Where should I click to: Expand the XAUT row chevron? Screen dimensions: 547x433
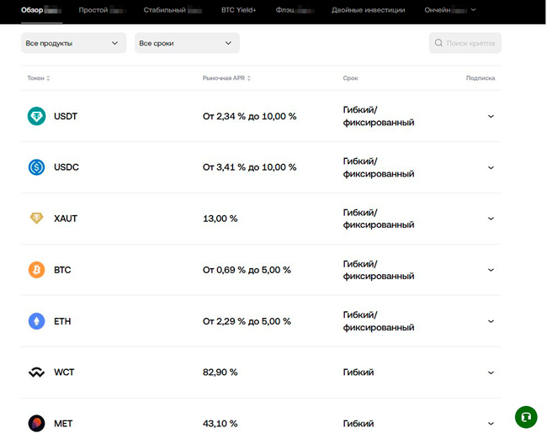[491, 219]
